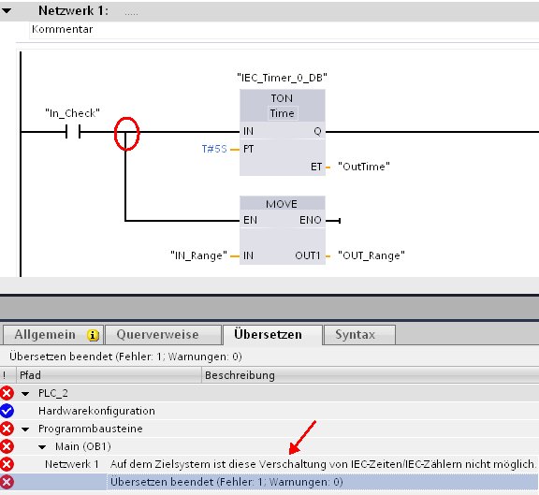Sort by Beschreibung column header
Screen dimensions: 539x495
[371, 375]
